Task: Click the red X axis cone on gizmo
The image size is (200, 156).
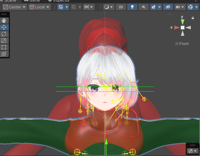Action: pos(177,28)
